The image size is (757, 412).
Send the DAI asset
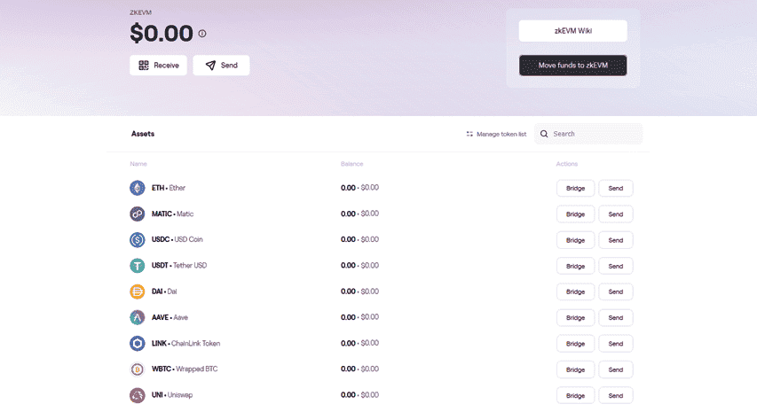[616, 292]
